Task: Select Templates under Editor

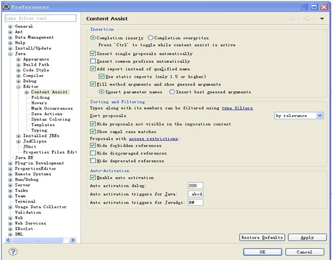Action: (43, 125)
